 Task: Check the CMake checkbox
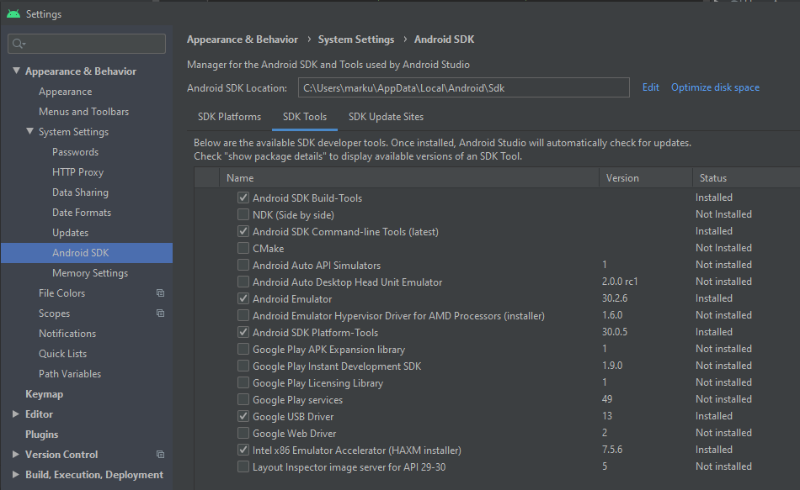[x=243, y=248]
